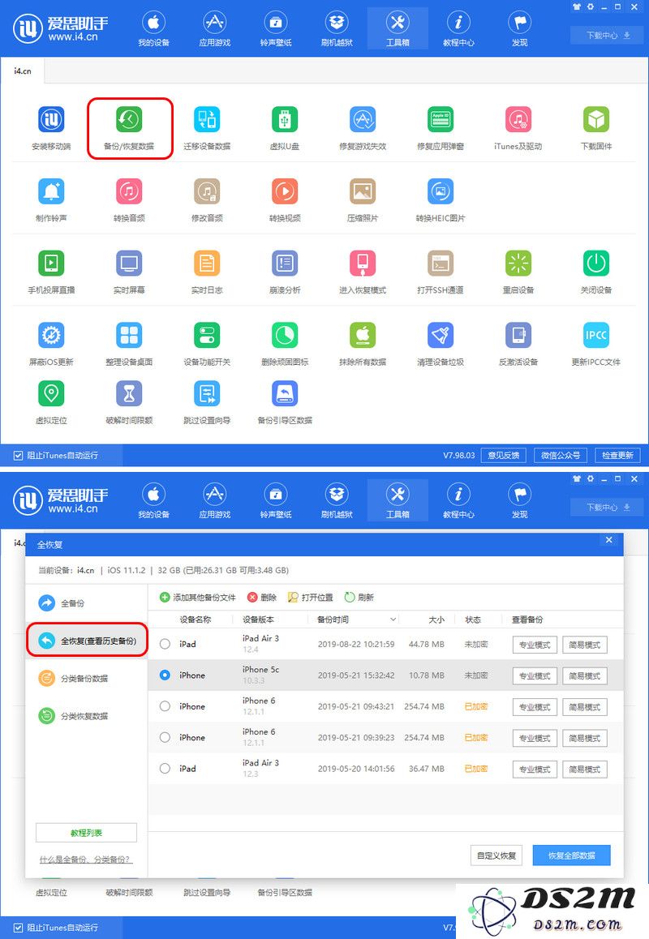Sort by 备份时间 column chevron
The height and width of the screenshot is (939, 649).
click(393, 620)
